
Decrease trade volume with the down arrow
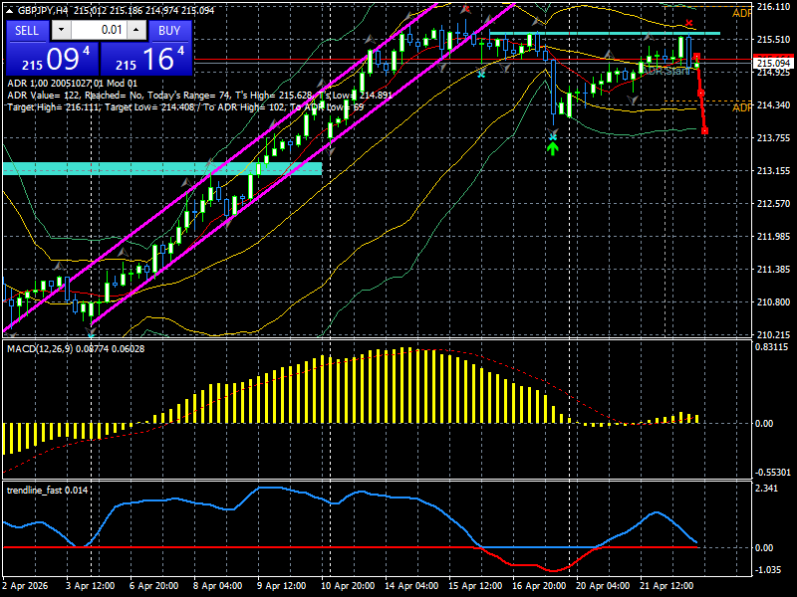pyautogui.click(x=62, y=31)
